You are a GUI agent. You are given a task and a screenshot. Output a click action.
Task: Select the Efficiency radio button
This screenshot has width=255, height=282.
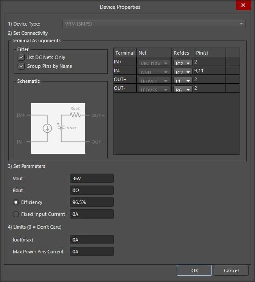[16, 202]
